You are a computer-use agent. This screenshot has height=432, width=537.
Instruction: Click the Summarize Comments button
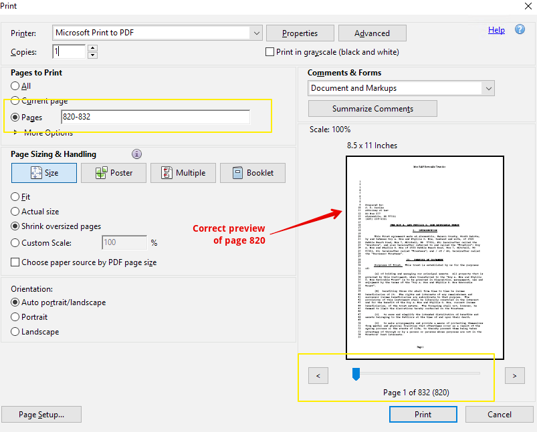[372, 108]
